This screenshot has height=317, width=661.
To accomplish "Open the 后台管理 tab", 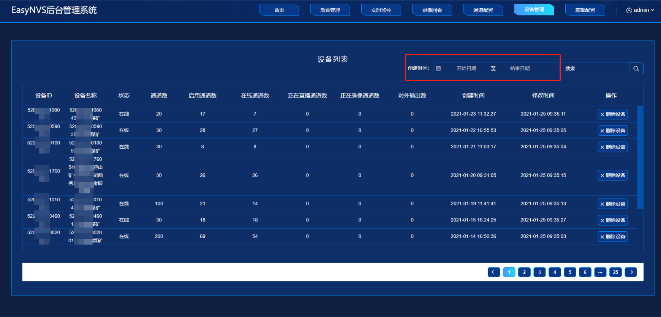I will tap(330, 10).
